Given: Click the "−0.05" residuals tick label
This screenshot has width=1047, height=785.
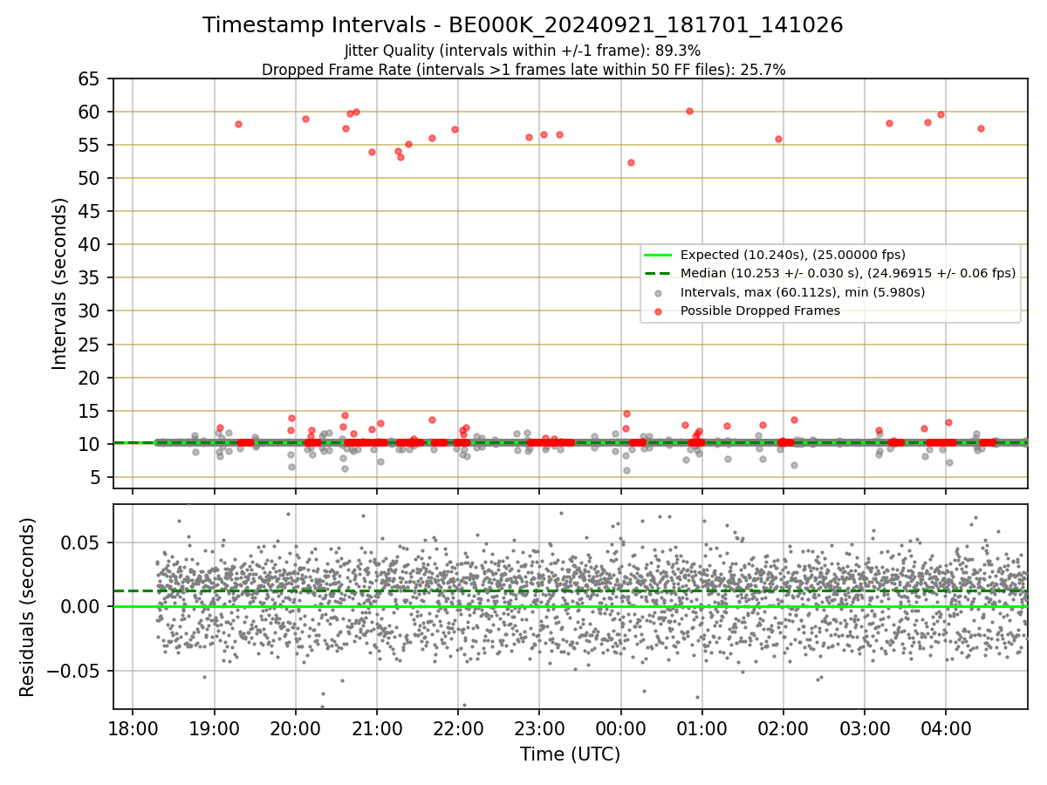Looking at the screenshot, I should coord(73,671).
